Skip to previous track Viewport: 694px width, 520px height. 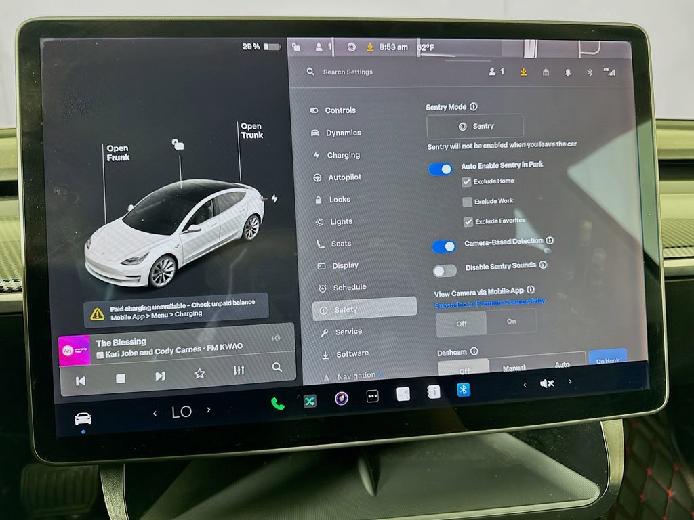(x=81, y=381)
